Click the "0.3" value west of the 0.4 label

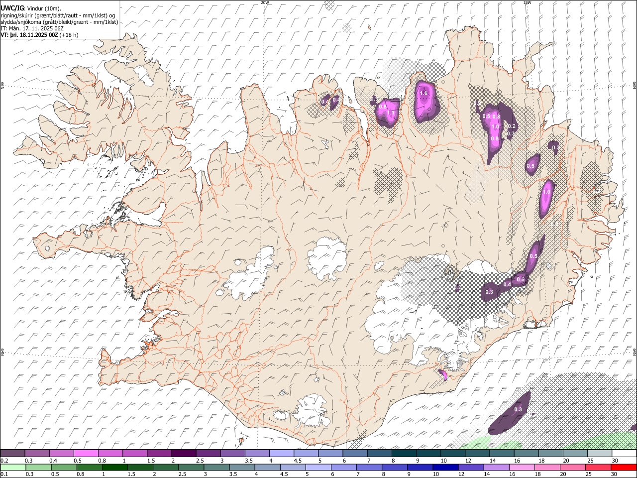point(489,292)
